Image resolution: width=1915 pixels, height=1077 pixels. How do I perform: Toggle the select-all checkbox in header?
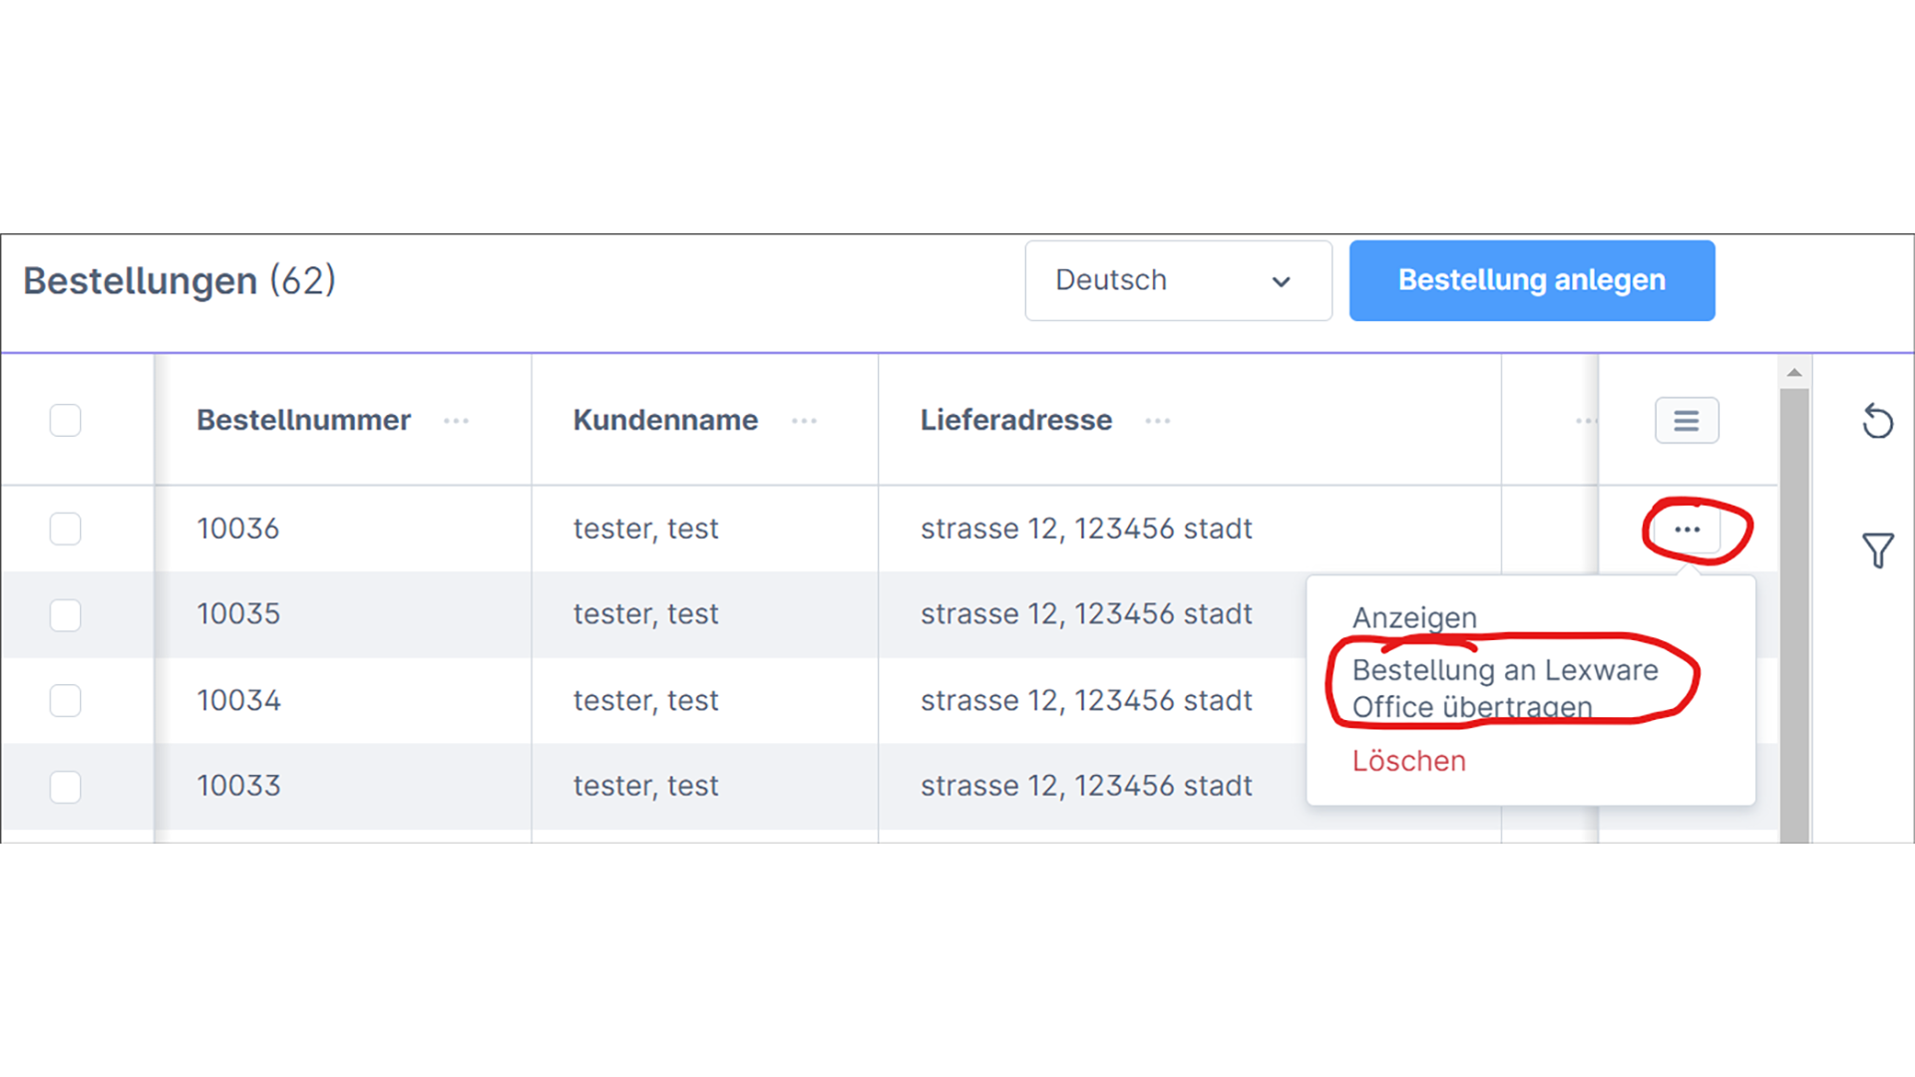point(66,420)
